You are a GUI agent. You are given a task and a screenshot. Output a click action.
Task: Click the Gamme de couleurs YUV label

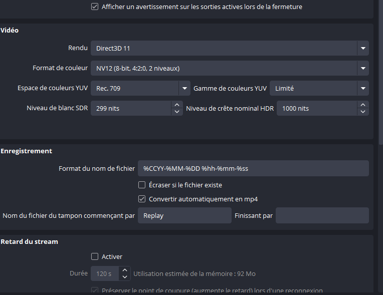(x=230, y=88)
